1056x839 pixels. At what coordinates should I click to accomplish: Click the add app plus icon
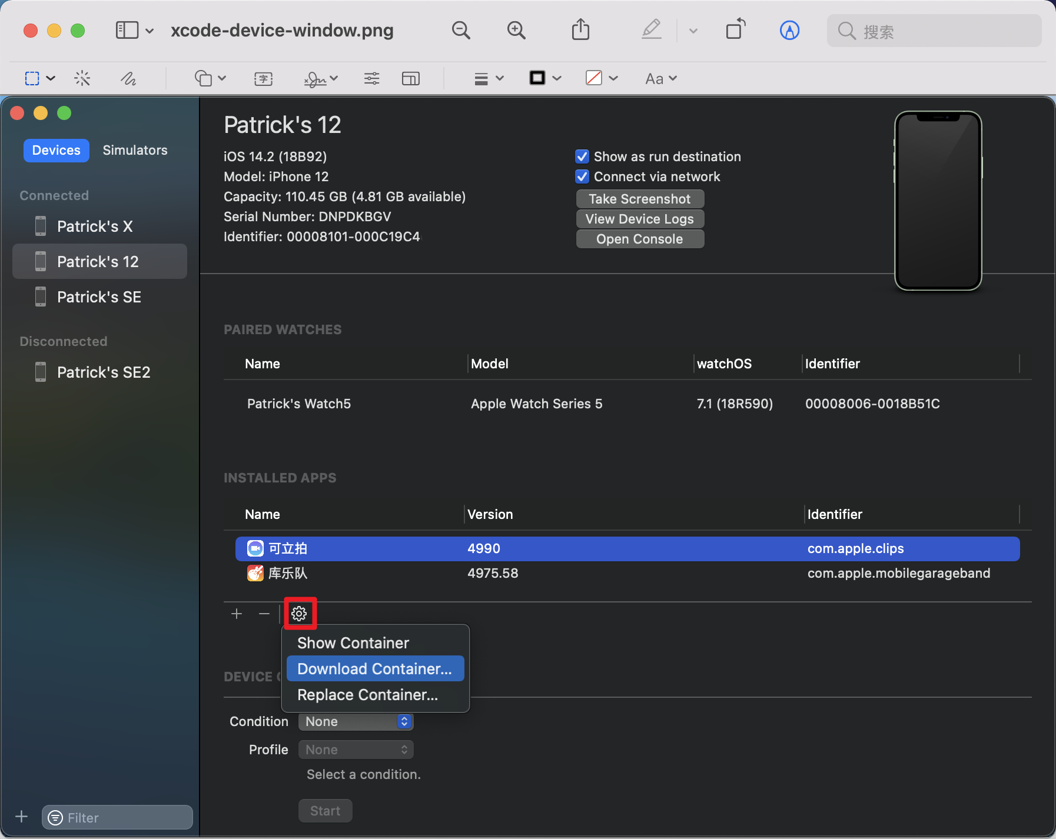tap(237, 614)
